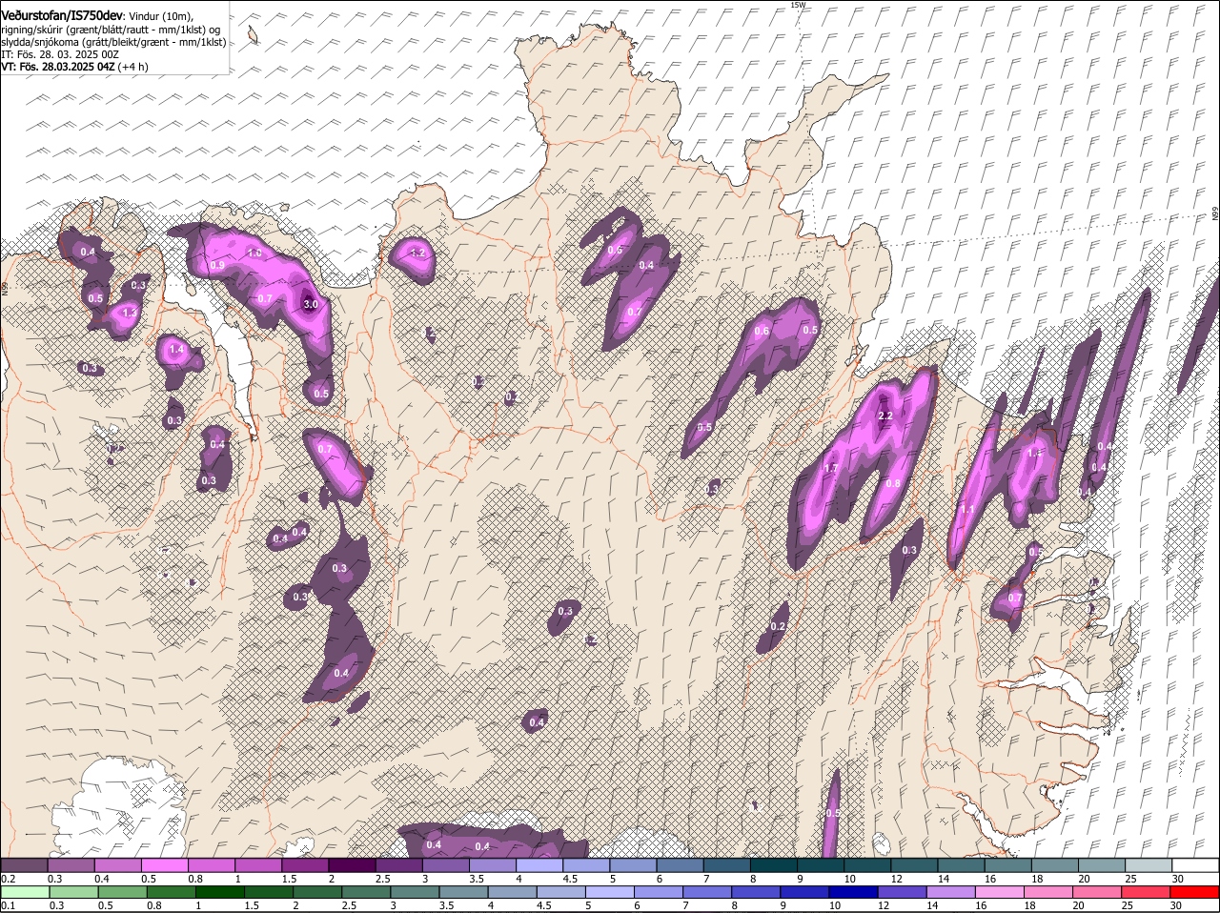
Task: Click the 1.0 label in the northwest band
Action: 254,253
